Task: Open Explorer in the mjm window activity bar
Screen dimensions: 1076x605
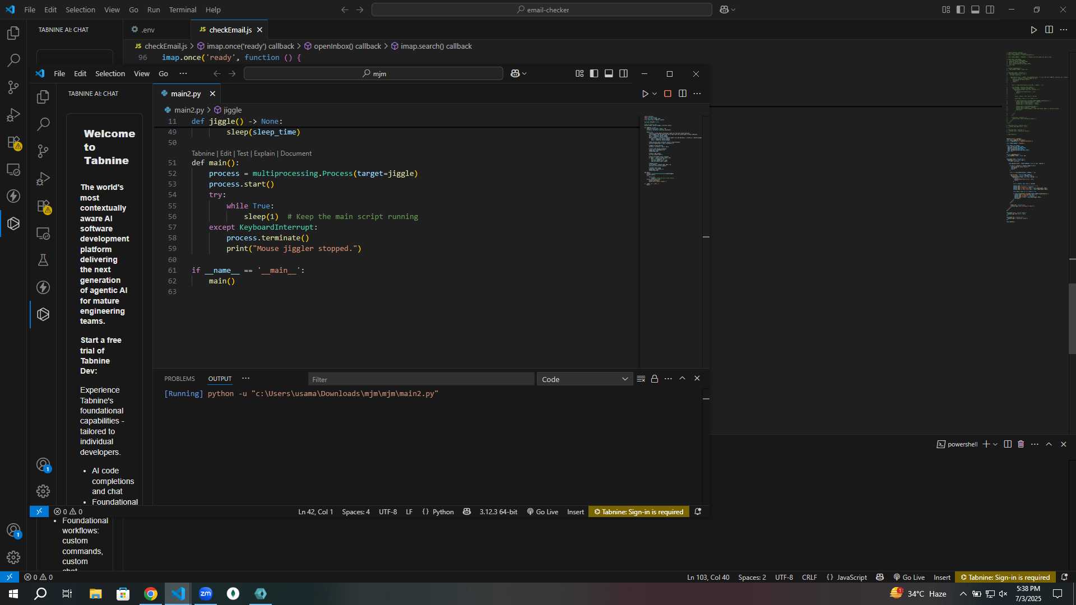Action: 43,97
